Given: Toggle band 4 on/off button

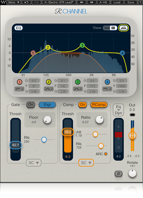Looking at the screenshot, I should pos(107,82).
